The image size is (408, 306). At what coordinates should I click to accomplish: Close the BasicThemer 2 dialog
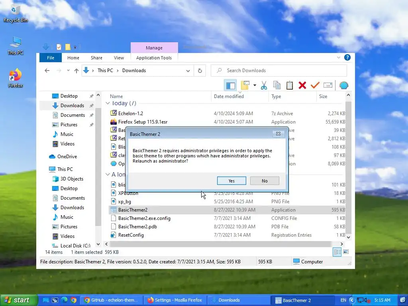point(278,134)
